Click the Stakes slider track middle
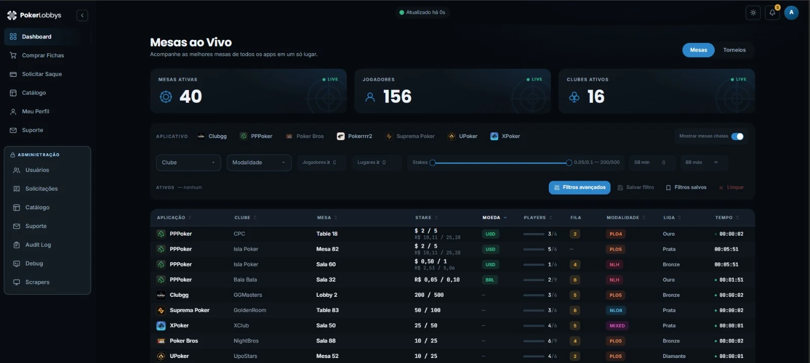Screen dimensions: 810x363 (x=501, y=162)
